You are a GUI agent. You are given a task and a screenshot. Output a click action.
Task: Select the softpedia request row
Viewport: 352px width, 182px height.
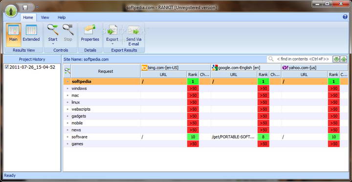tap(206, 81)
